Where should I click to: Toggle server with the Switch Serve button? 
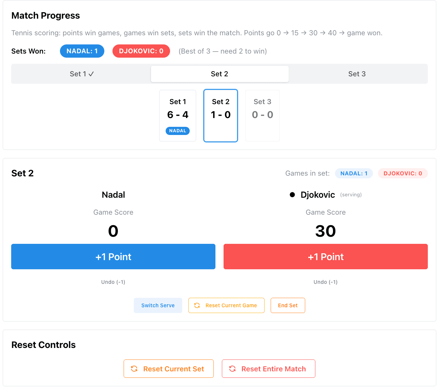click(158, 305)
